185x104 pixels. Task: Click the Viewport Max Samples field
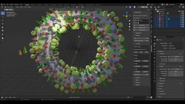click(x=176, y=59)
